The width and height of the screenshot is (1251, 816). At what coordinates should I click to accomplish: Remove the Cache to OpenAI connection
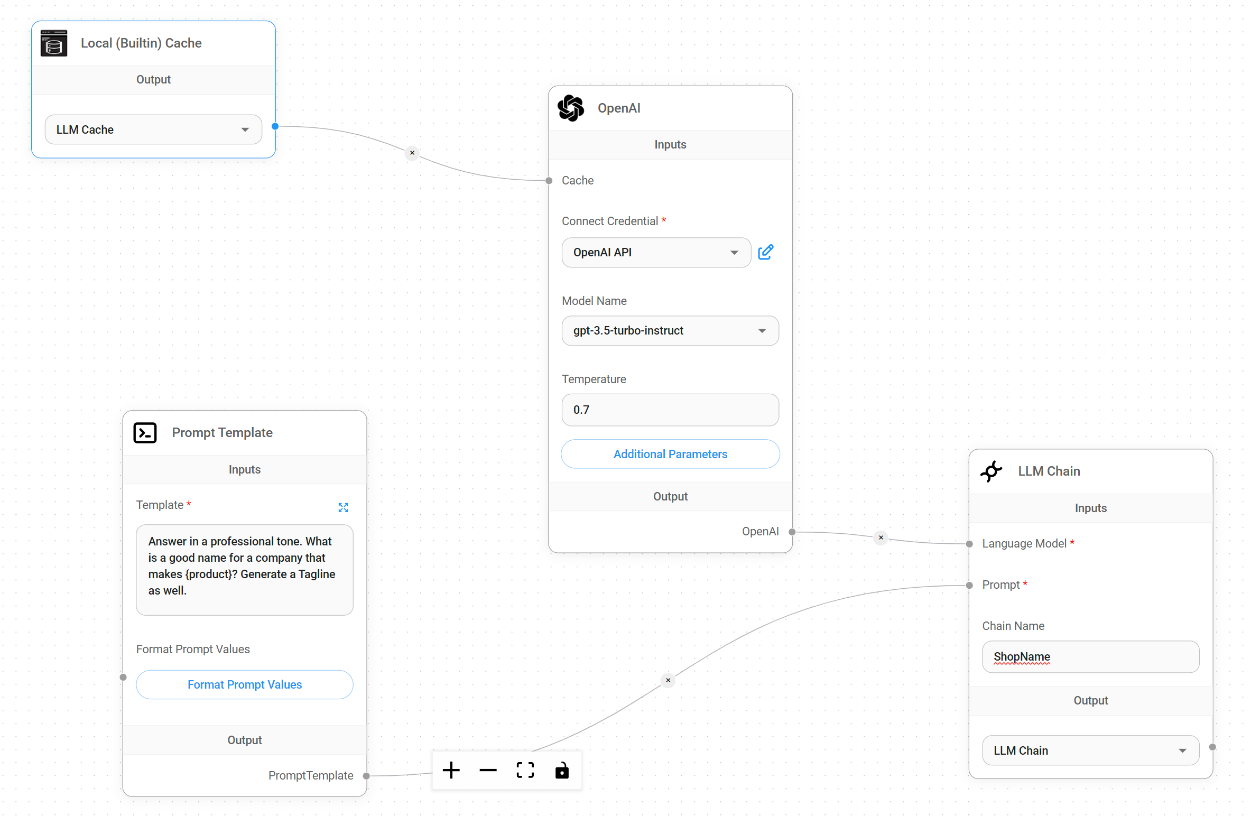pyautogui.click(x=412, y=153)
